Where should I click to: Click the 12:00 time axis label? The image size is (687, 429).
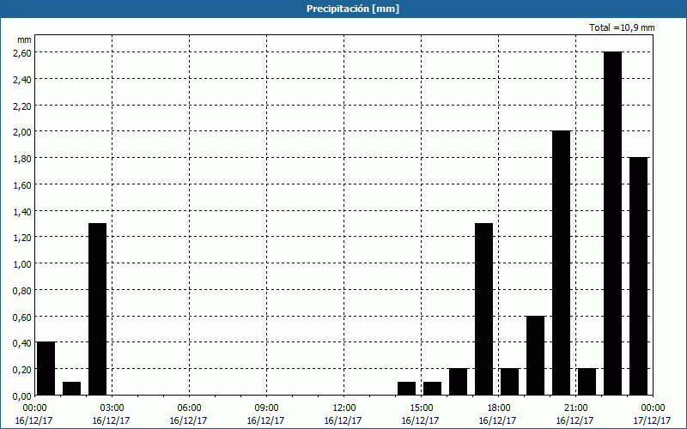(344, 408)
